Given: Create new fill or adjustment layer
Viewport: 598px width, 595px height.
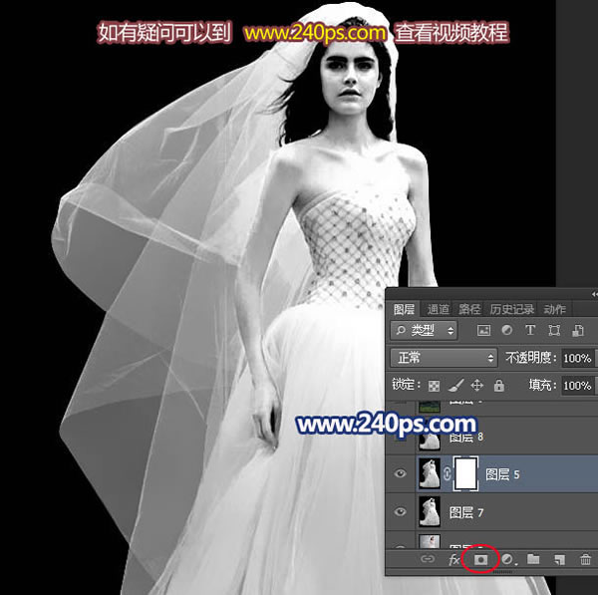Looking at the screenshot, I should coord(507,559).
